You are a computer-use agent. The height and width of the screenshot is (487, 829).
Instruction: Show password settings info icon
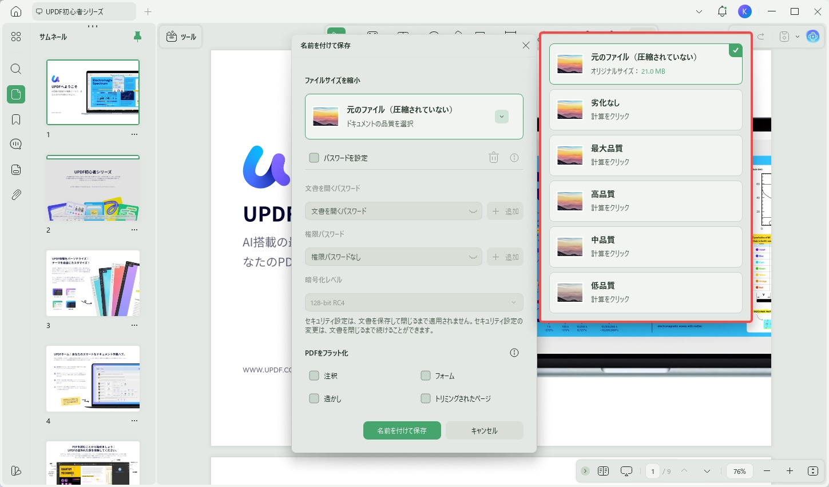[x=514, y=158]
